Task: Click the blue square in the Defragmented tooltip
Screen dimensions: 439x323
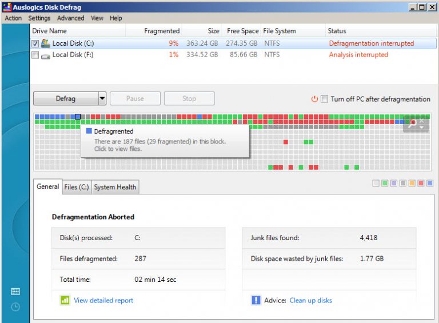Action: click(89, 131)
